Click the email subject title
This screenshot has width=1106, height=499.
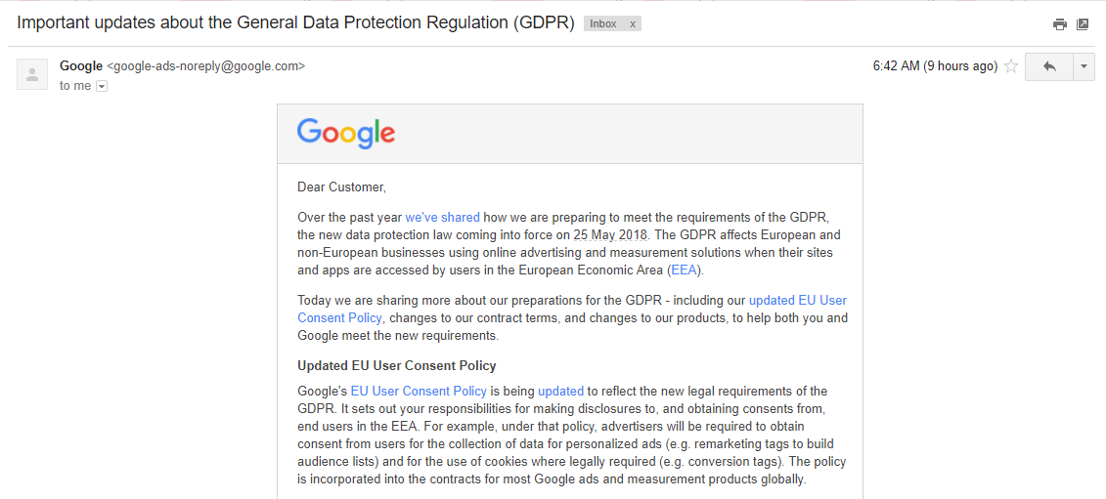pyautogui.click(x=295, y=22)
